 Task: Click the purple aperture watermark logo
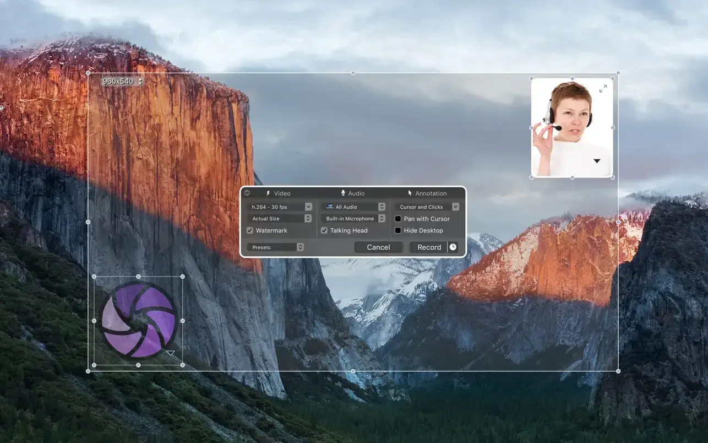(138, 320)
